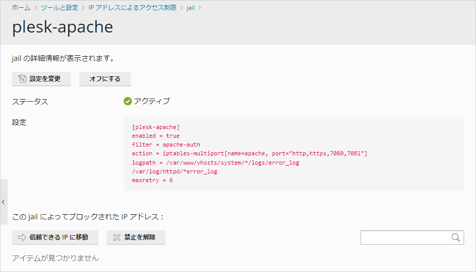The height and width of the screenshot is (272, 476).
Task: Click the blocked IP addresses section heading
Action: click(88, 217)
